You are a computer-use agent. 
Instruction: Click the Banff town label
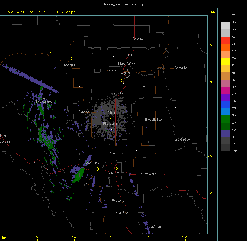[36, 162]
